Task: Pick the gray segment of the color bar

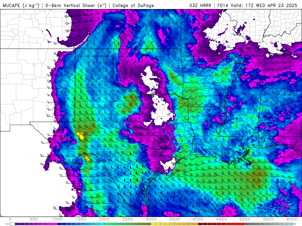Action: (x=257, y=224)
